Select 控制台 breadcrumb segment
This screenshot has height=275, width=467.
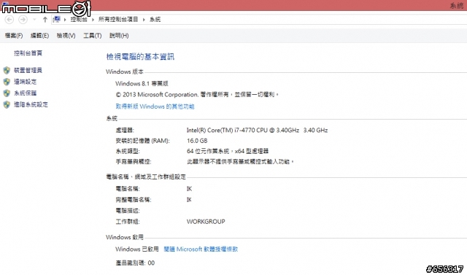point(79,20)
